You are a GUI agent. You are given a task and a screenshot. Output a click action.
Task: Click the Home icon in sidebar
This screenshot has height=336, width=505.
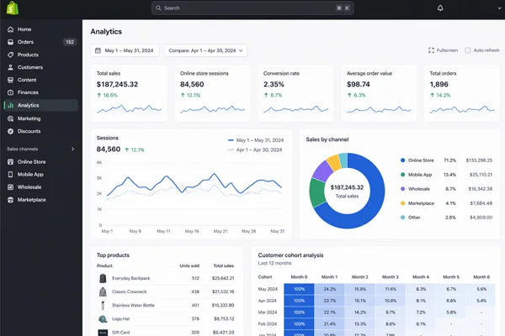pyautogui.click(x=11, y=29)
